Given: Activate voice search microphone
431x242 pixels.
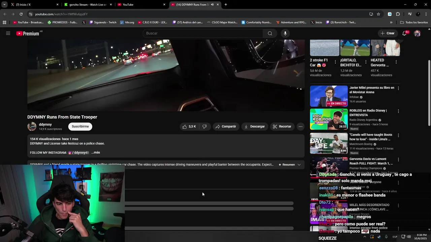Looking at the screenshot, I should coord(285,33).
